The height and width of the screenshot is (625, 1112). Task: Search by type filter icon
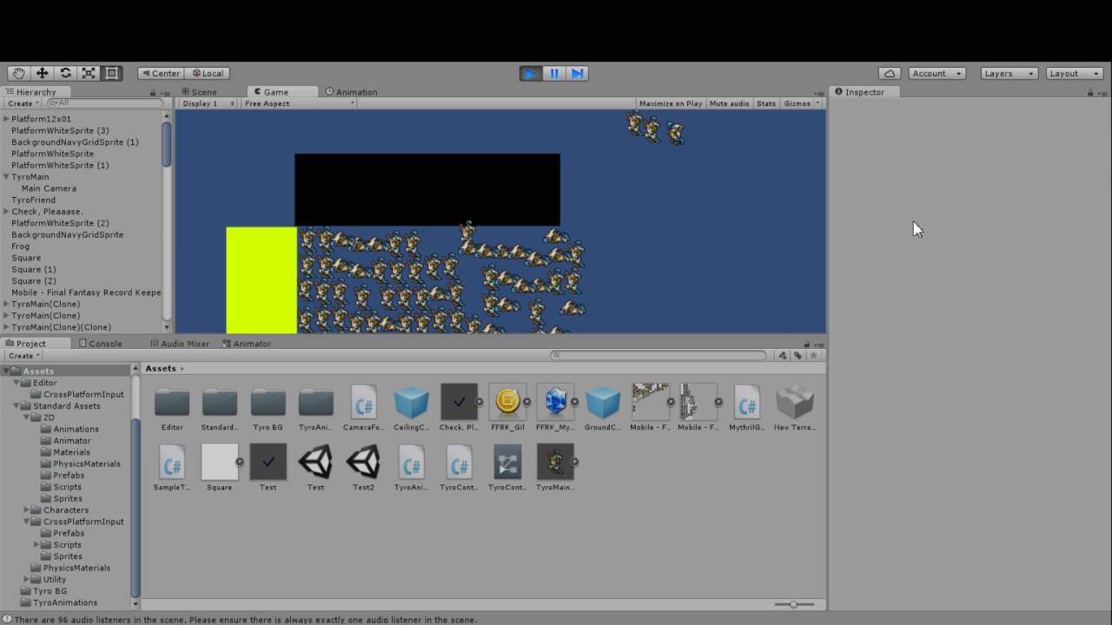coord(783,355)
